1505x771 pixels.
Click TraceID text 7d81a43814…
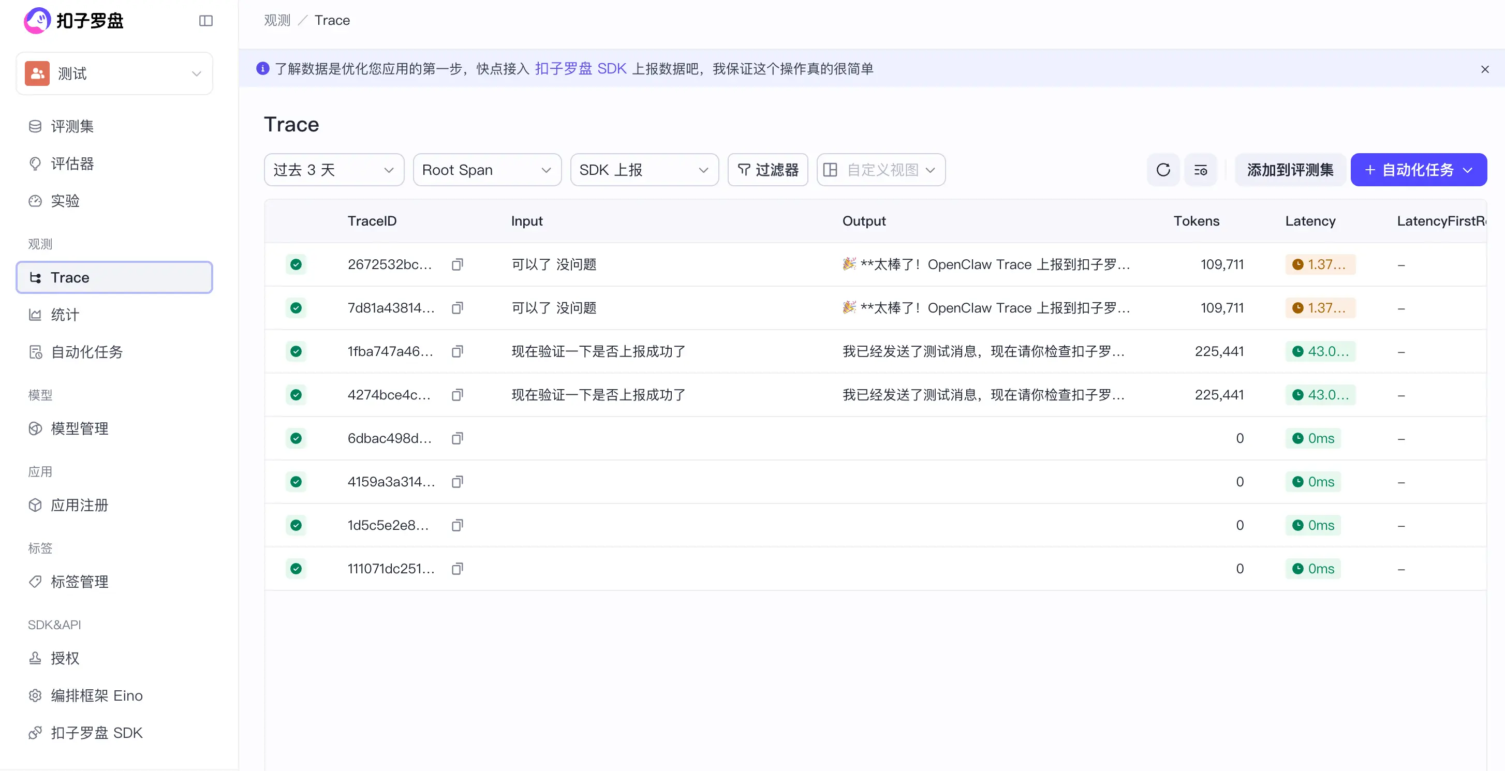[391, 308]
